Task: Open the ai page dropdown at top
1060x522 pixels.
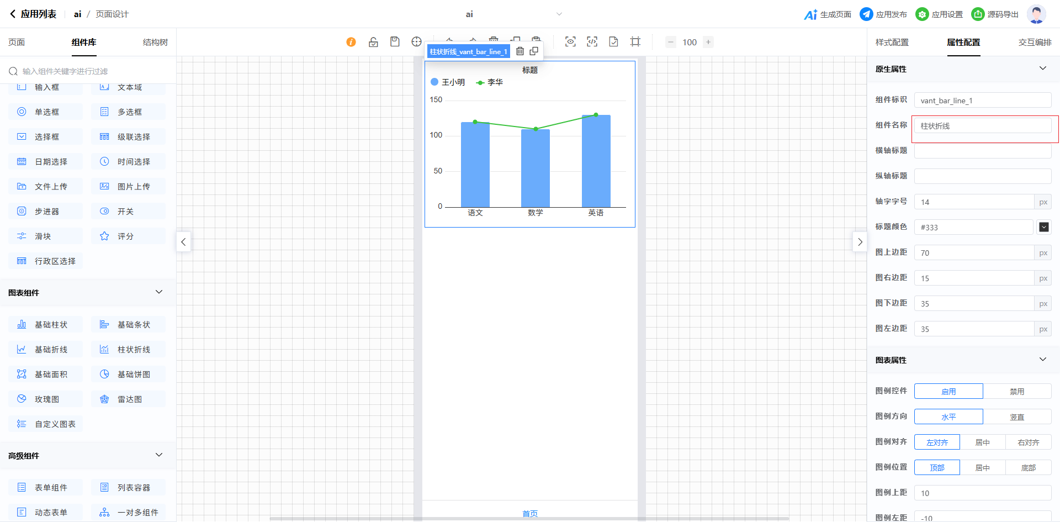Action: (559, 14)
